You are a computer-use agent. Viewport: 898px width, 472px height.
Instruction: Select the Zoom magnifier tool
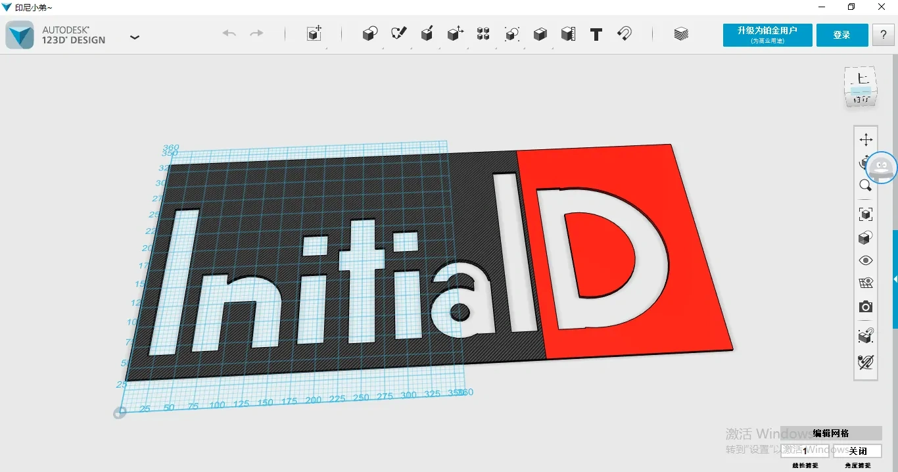tap(866, 186)
